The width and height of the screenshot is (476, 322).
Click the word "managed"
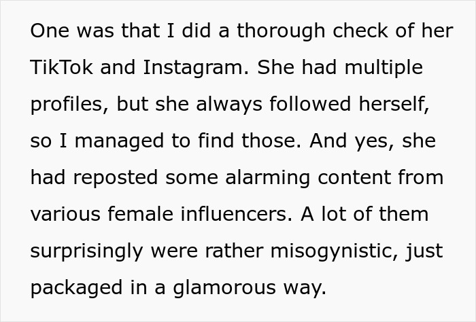point(116,141)
